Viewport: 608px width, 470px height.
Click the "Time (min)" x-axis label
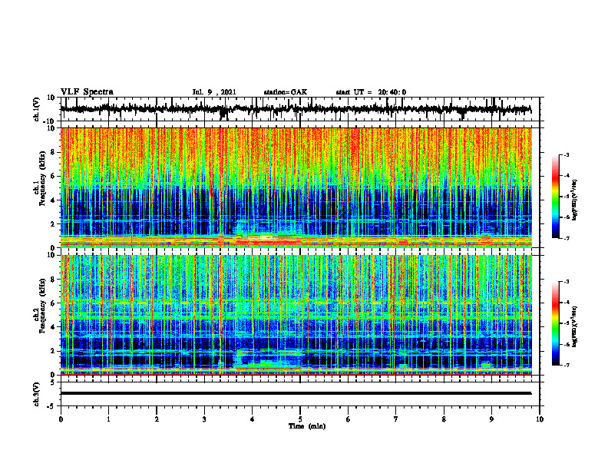pyautogui.click(x=307, y=426)
